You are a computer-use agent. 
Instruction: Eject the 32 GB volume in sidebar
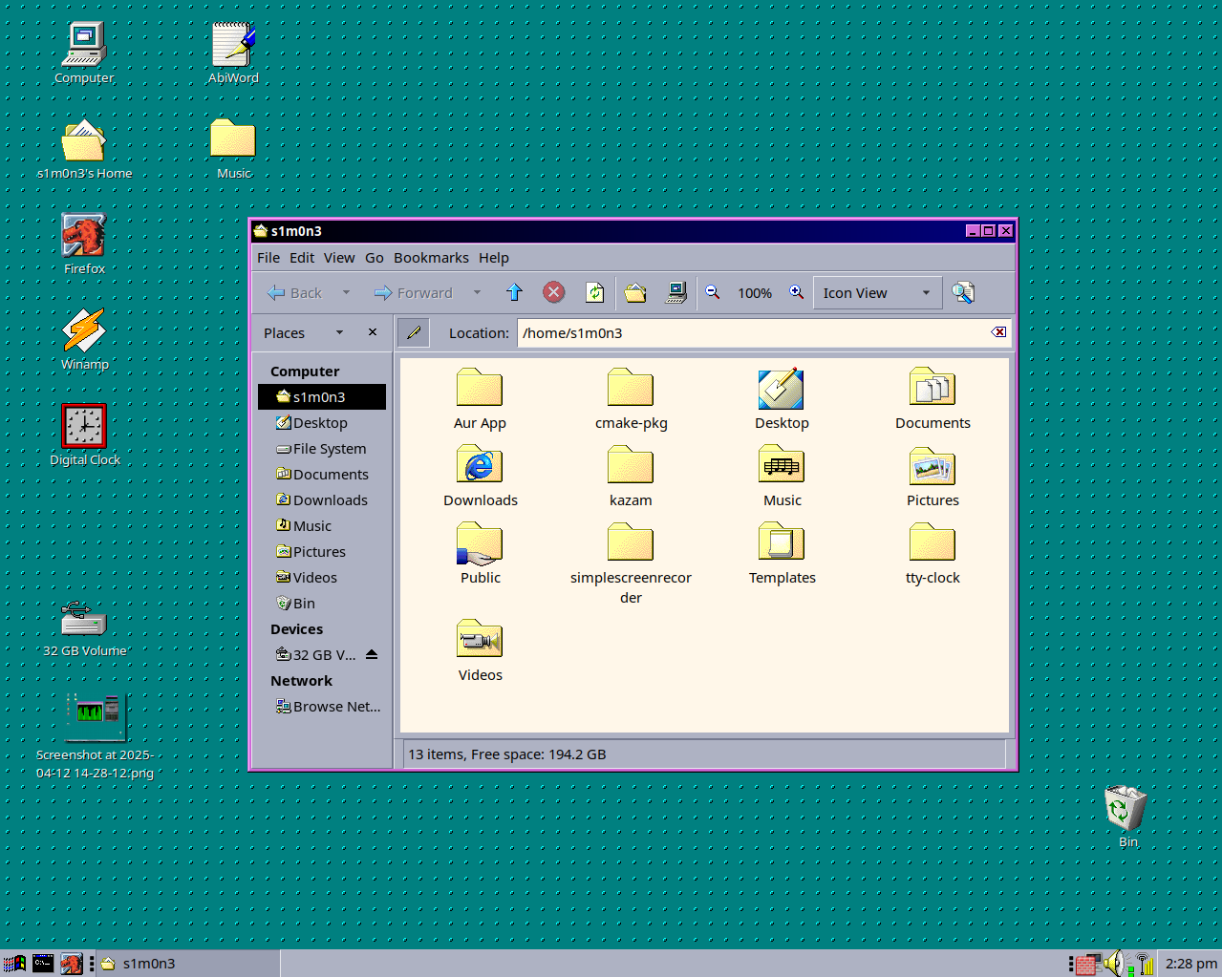pyautogui.click(x=372, y=655)
